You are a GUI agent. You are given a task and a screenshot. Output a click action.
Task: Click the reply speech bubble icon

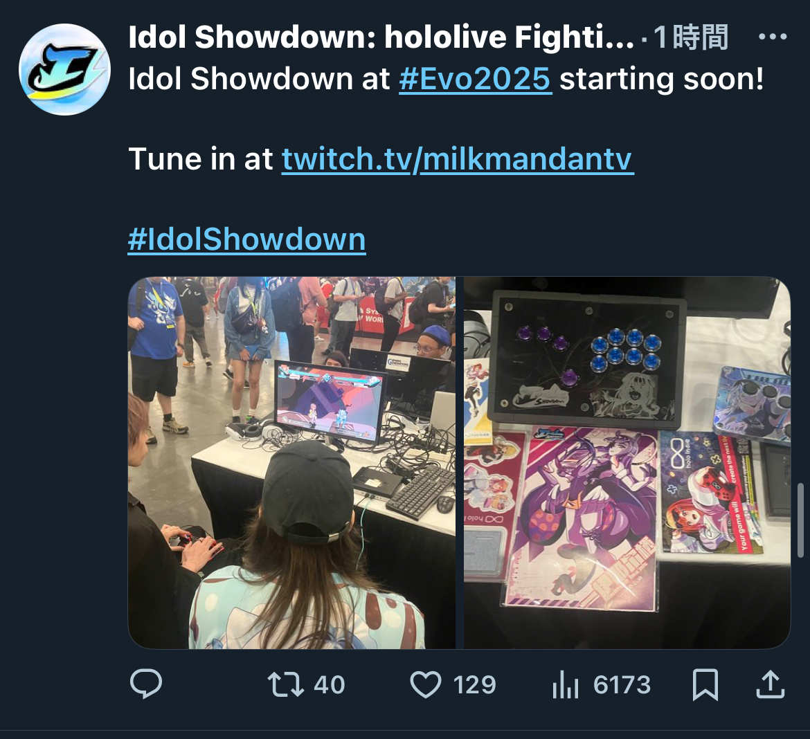(146, 684)
